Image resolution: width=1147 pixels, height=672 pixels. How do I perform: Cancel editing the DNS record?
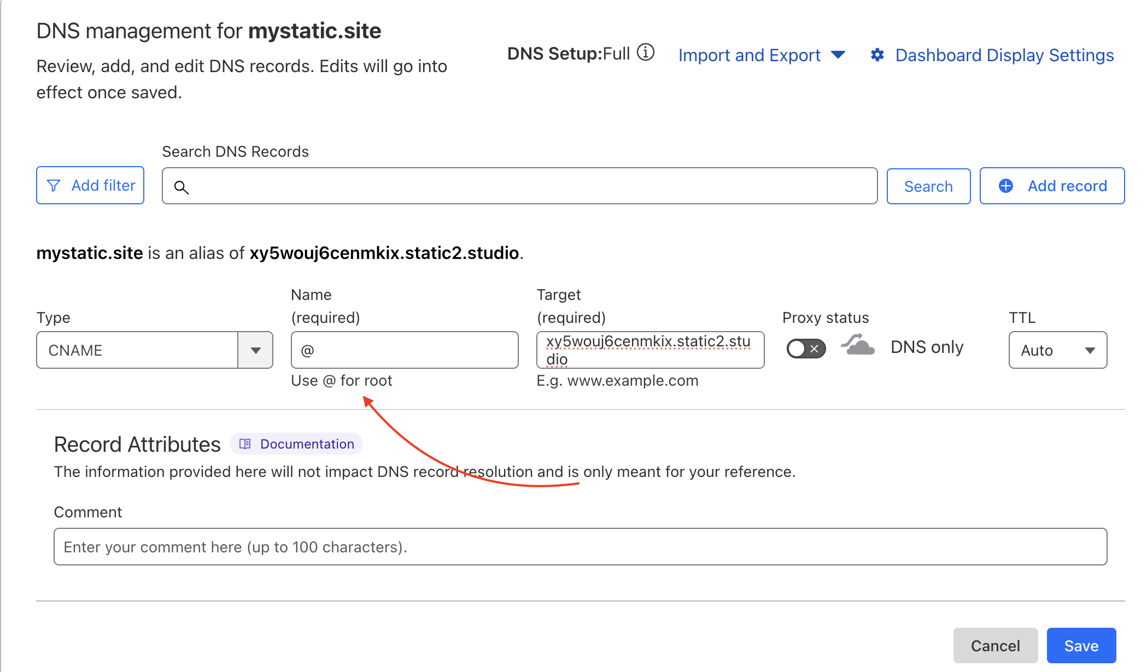click(995, 646)
